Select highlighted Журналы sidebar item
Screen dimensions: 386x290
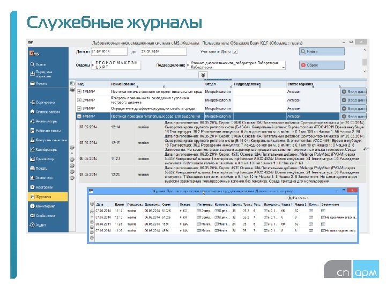coord(48,197)
